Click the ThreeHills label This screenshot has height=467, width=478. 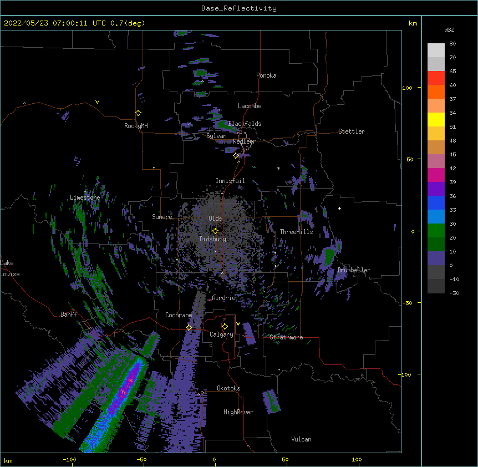pyautogui.click(x=297, y=232)
